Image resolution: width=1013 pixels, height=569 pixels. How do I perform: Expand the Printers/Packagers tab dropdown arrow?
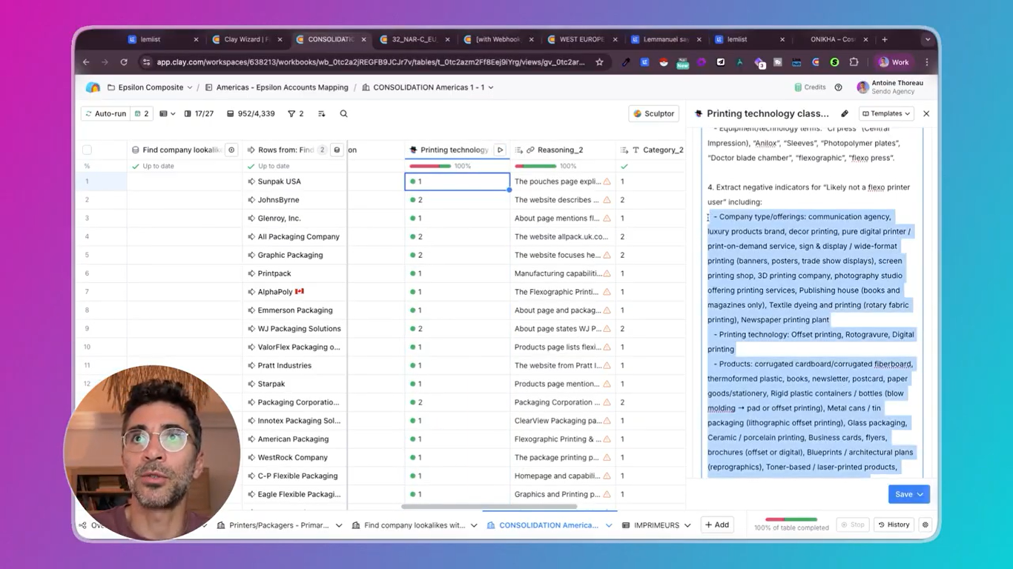point(339,525)
